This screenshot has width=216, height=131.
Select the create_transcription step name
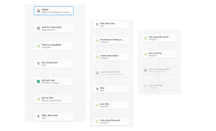point(109,56)
